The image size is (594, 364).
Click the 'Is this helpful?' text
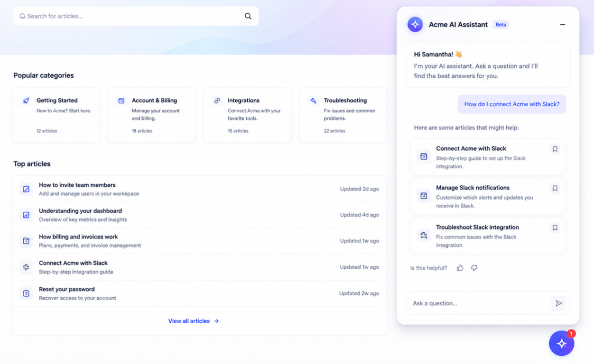[x=428, y=268]
